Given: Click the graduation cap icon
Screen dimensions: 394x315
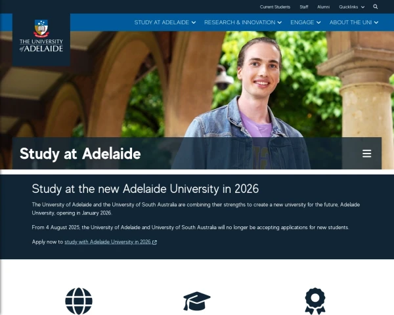Looking at the screenshot, I should point(197,301).
